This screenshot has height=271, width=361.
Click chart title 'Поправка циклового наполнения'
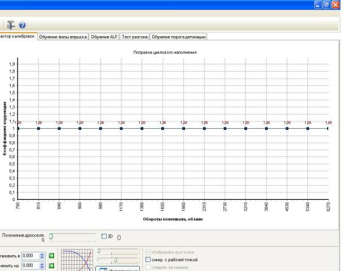tap(165, 53)
